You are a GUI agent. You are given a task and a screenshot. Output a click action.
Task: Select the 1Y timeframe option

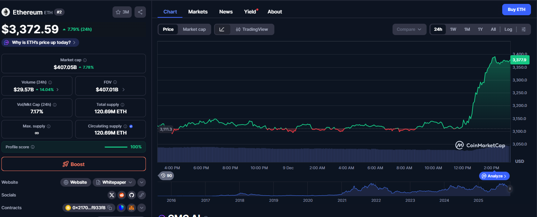point(480,29)
